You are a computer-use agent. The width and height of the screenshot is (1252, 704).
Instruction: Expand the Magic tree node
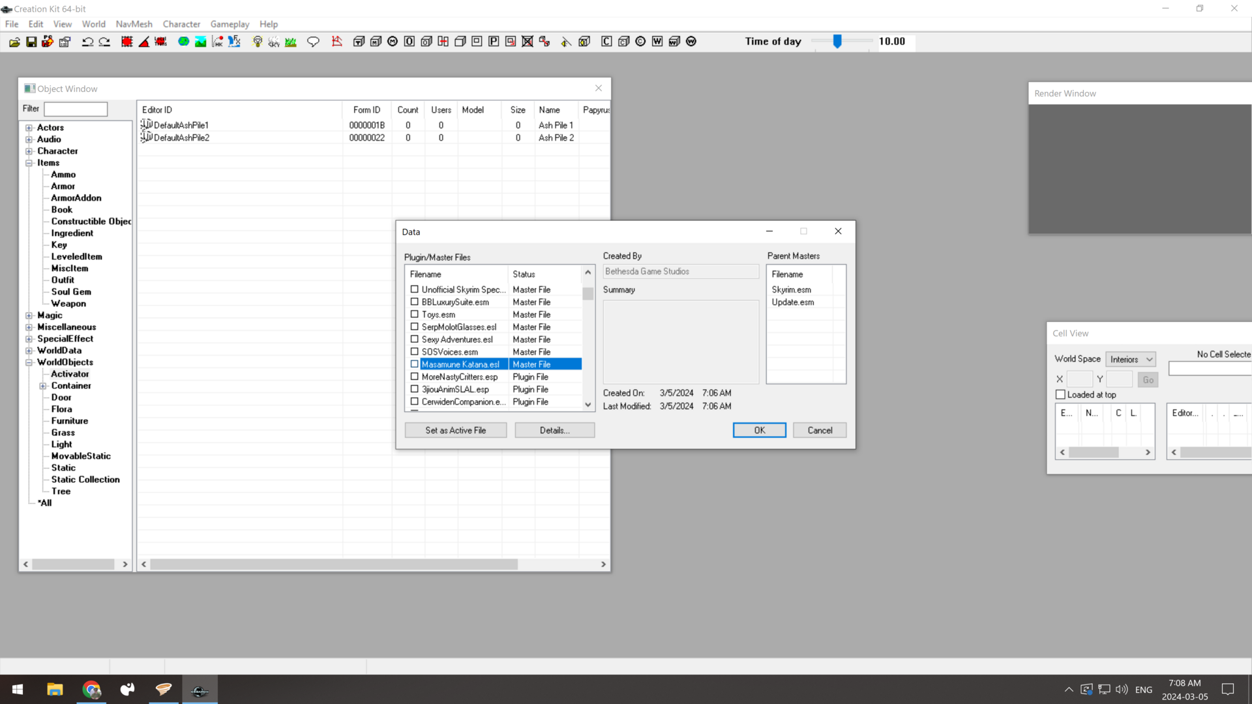pos(29,315)
